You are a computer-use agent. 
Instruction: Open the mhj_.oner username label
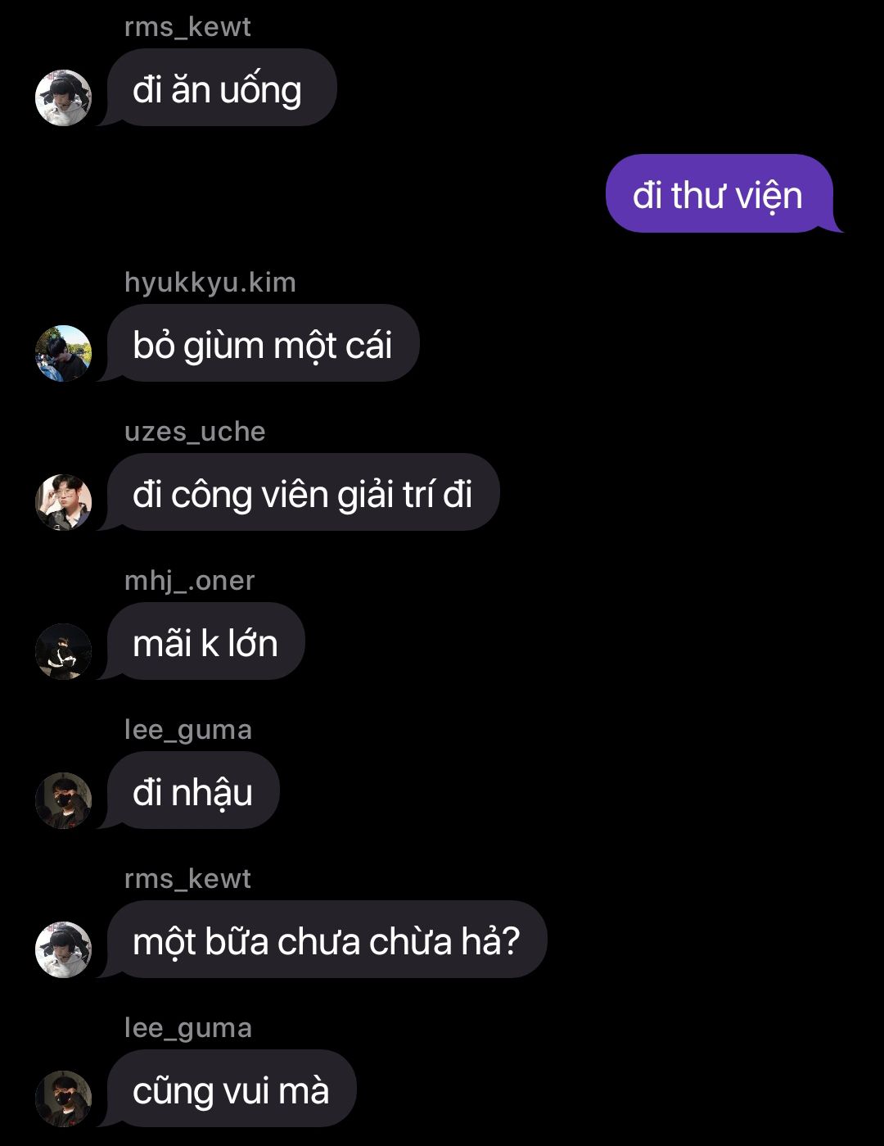[190, 581]
